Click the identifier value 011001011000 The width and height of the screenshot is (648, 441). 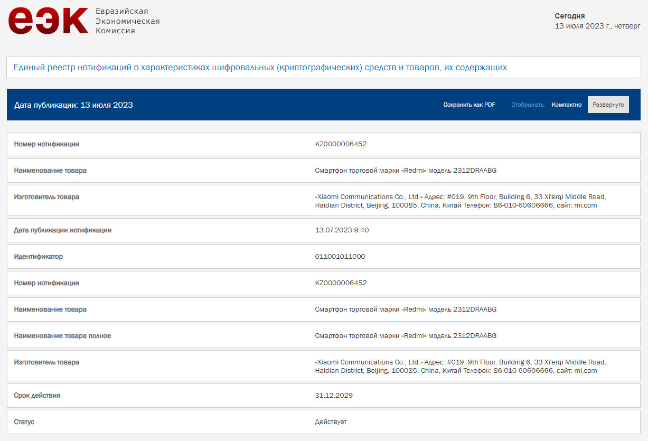tap(340, 257)
